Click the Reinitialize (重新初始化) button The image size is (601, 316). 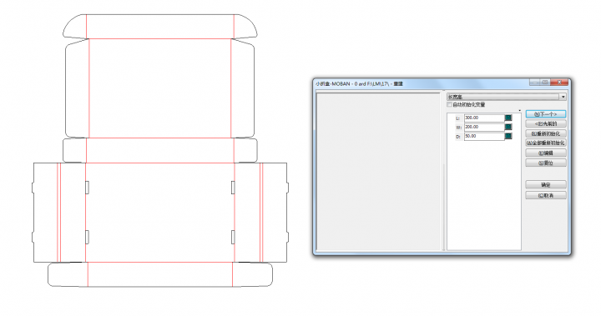(546, 133)
